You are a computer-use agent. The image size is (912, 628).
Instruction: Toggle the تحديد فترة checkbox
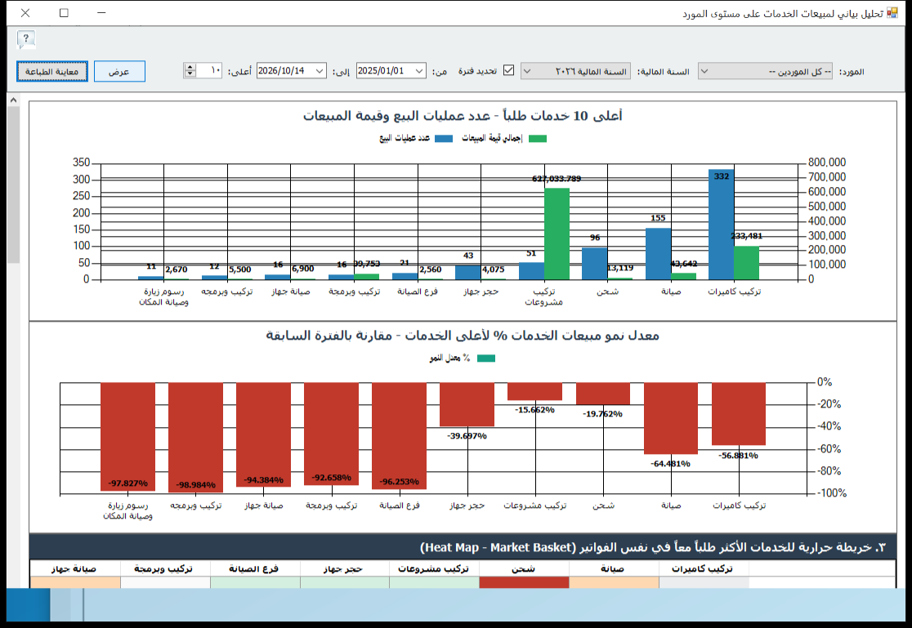(509, 70)
